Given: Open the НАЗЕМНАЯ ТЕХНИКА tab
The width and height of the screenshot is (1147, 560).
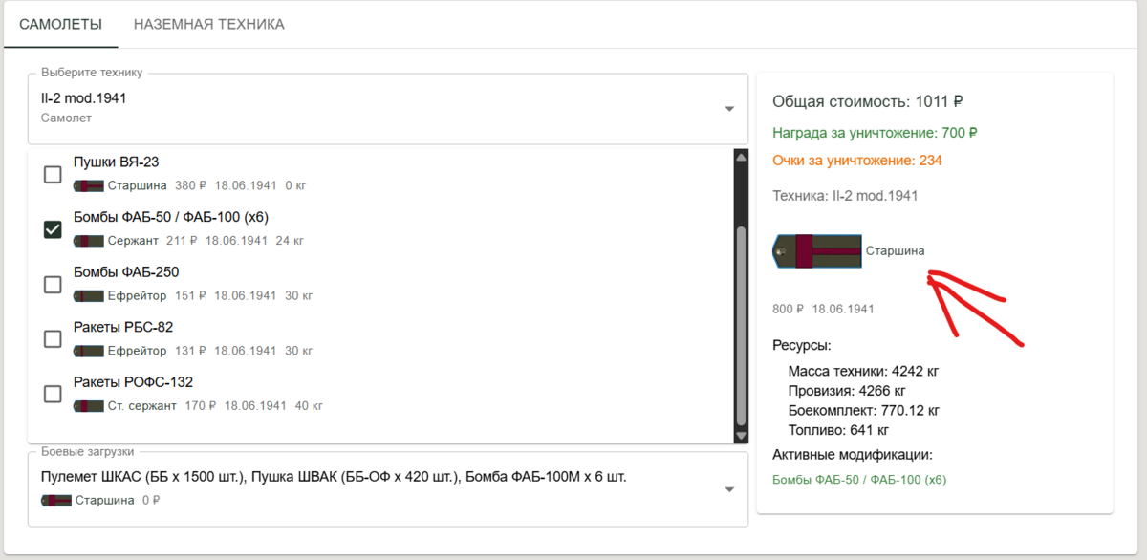Looking at the screenshot, I should coord(209,24).
